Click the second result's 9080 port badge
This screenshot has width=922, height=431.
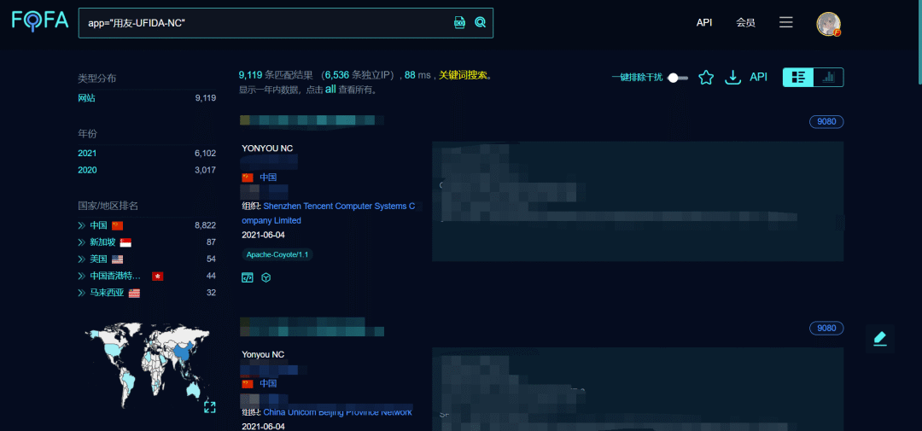(826, 328)
